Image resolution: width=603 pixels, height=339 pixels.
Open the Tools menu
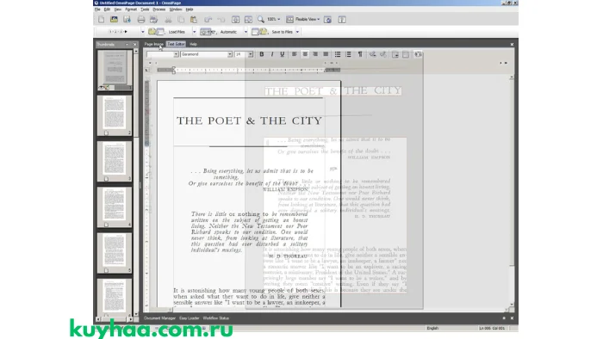point(145,9)
